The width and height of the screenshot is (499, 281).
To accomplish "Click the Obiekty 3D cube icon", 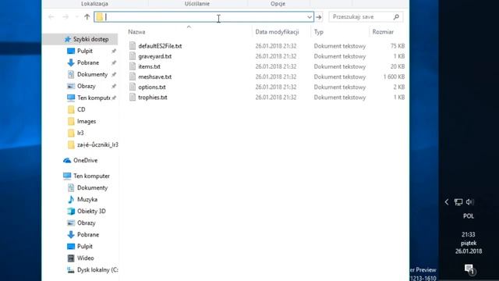I will [x=71, y=212].
